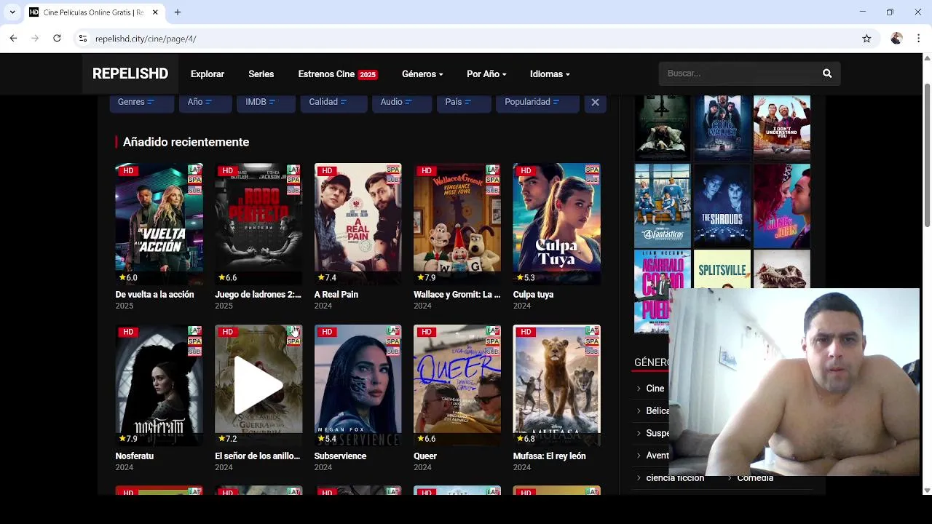The width and height of the screenshot is (932, 524).
Task: Select the ciencia ficcion genre link
Action: click(x=675, y=478)
